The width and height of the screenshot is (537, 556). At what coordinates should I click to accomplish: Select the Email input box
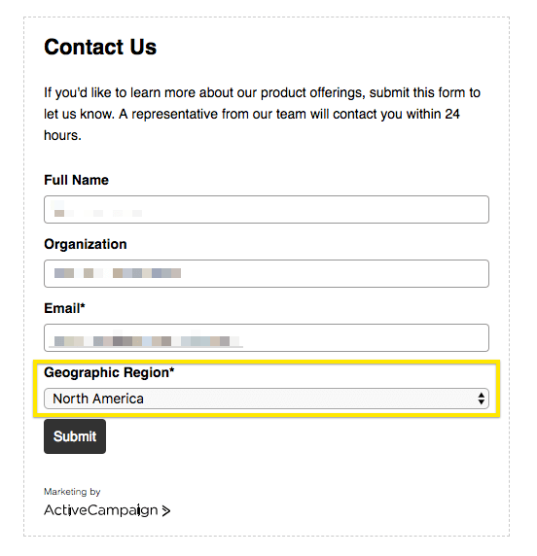[x=267, y=337]
